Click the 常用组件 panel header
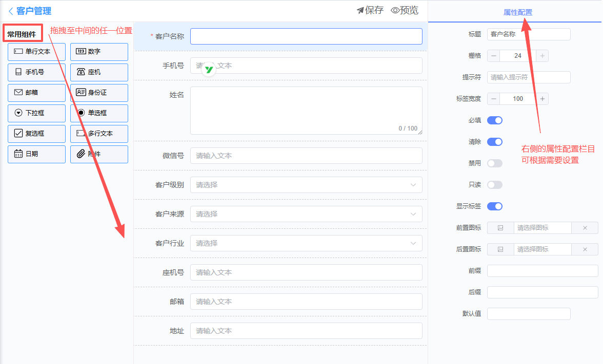The image size is (603, 364). 22,34
